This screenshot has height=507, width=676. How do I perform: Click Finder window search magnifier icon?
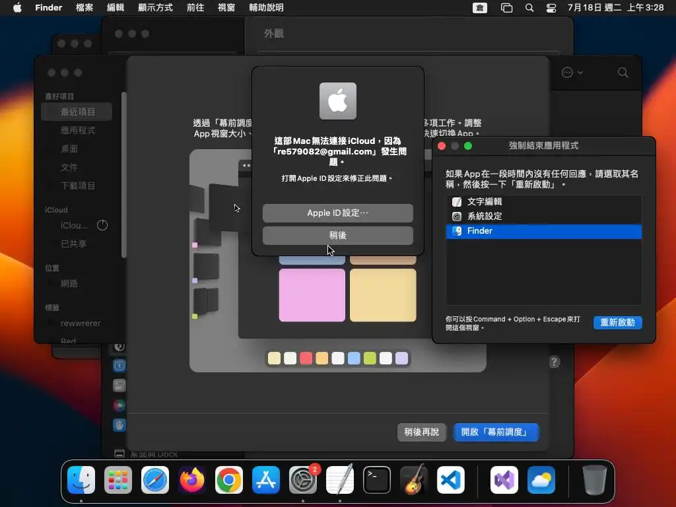tap(623, 73)
